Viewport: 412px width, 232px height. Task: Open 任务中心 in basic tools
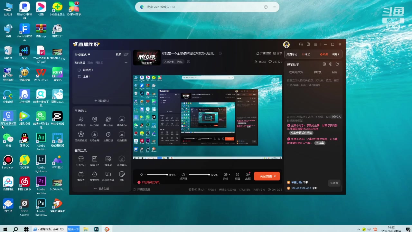pyautogui.click(x=81, y=161)
